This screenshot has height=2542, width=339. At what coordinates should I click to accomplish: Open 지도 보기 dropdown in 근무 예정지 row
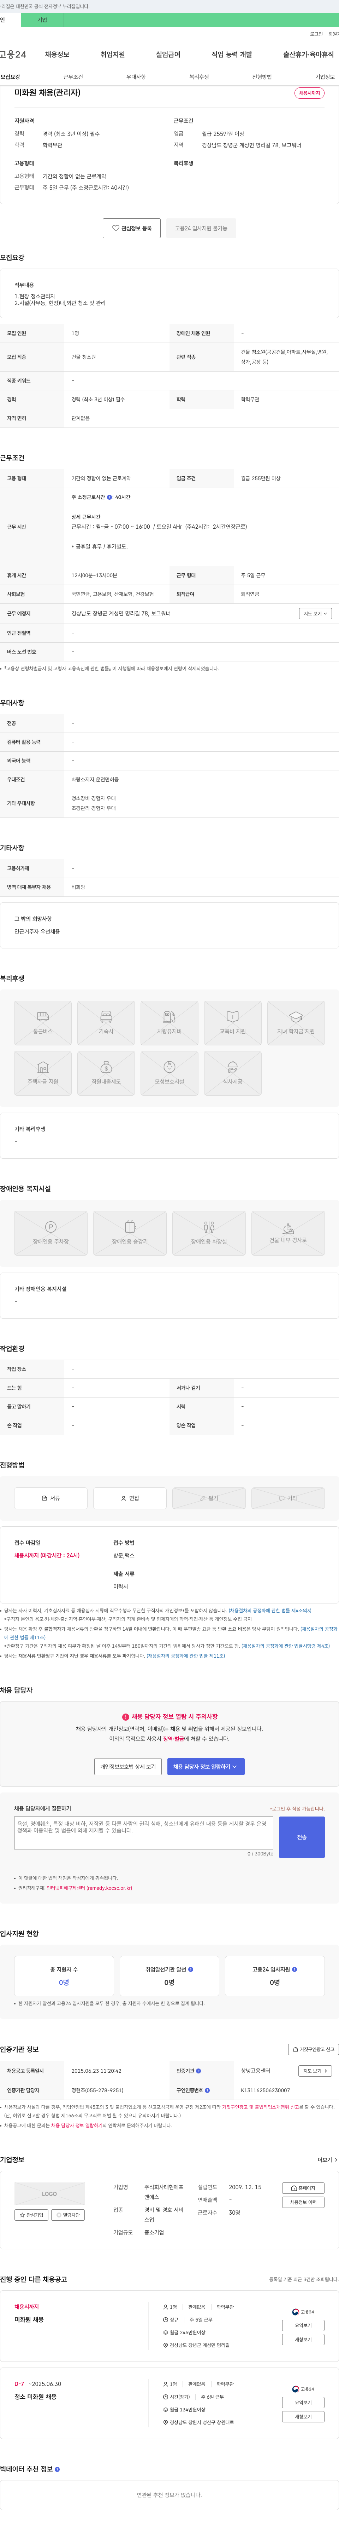[x=315, y=614]
